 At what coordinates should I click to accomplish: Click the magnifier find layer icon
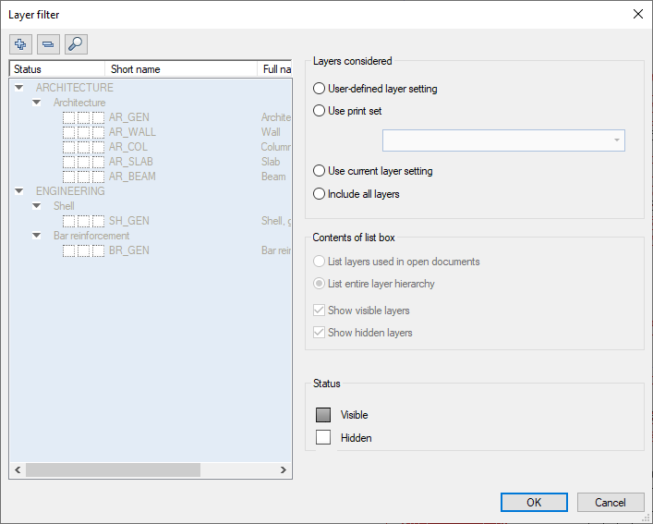(76, 43)
